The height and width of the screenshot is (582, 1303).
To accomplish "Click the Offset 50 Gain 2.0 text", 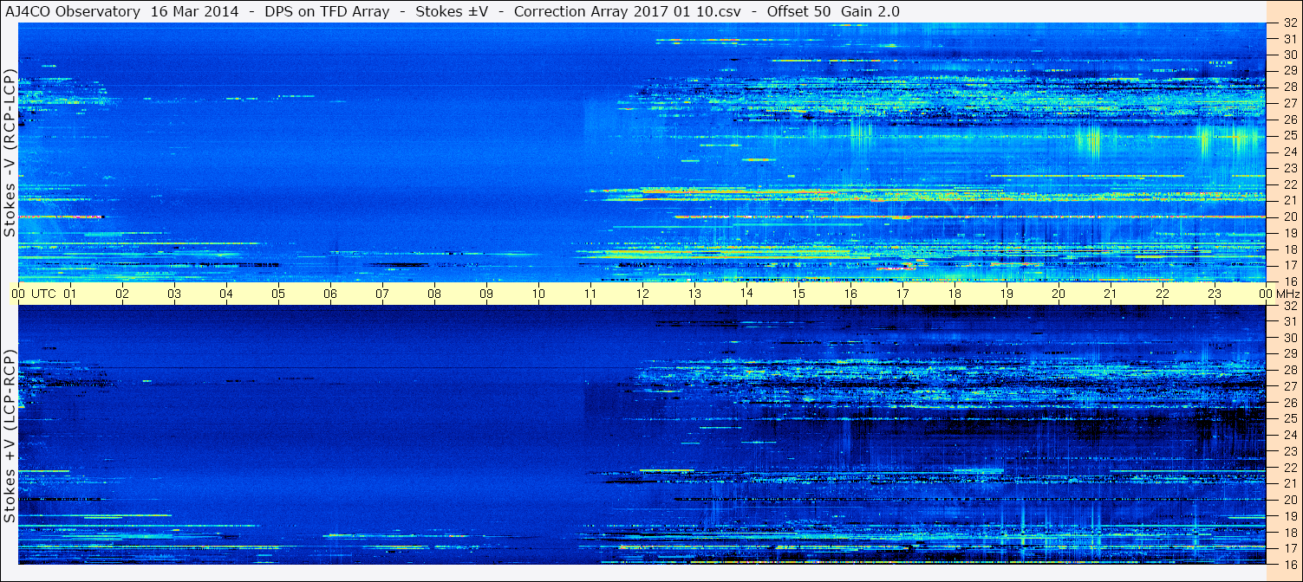I will click(833, 11).
